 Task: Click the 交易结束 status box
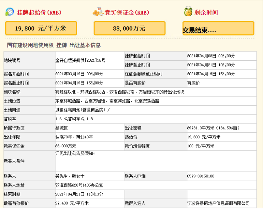[x=218, y=29]
